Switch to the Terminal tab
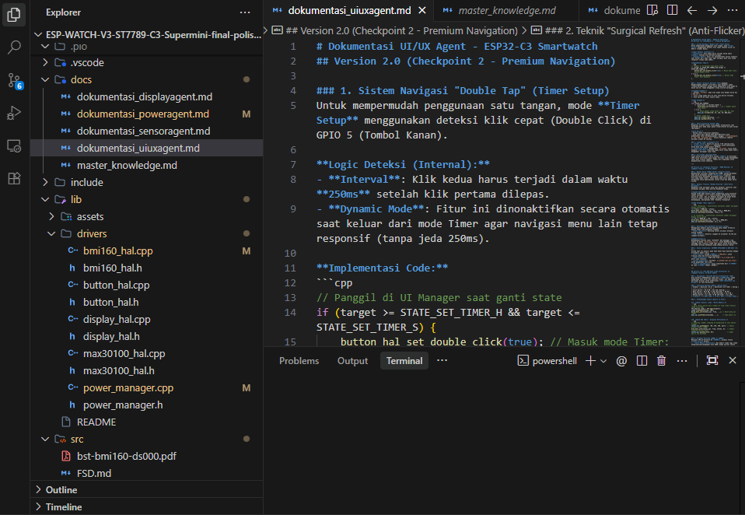The image size is (745, 515). point(404,361)
